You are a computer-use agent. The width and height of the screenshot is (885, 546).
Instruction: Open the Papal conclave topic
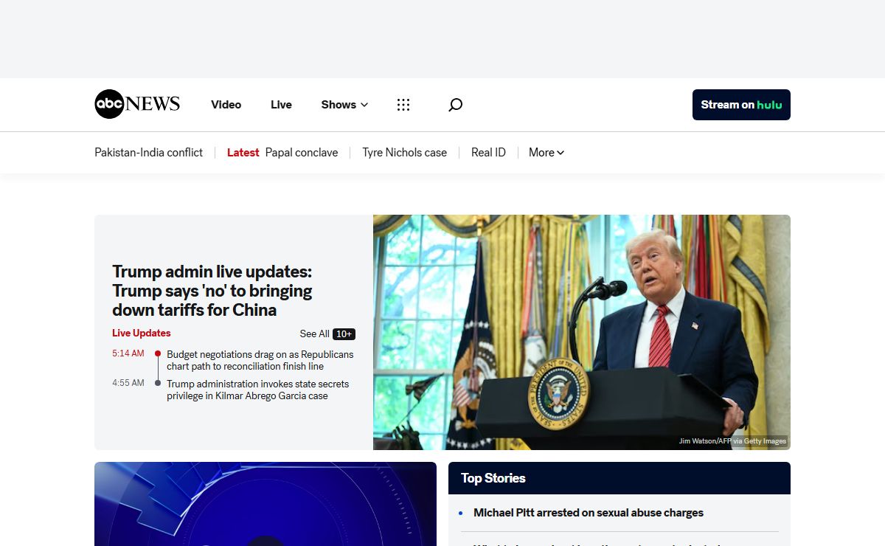[x=302, y=153]
